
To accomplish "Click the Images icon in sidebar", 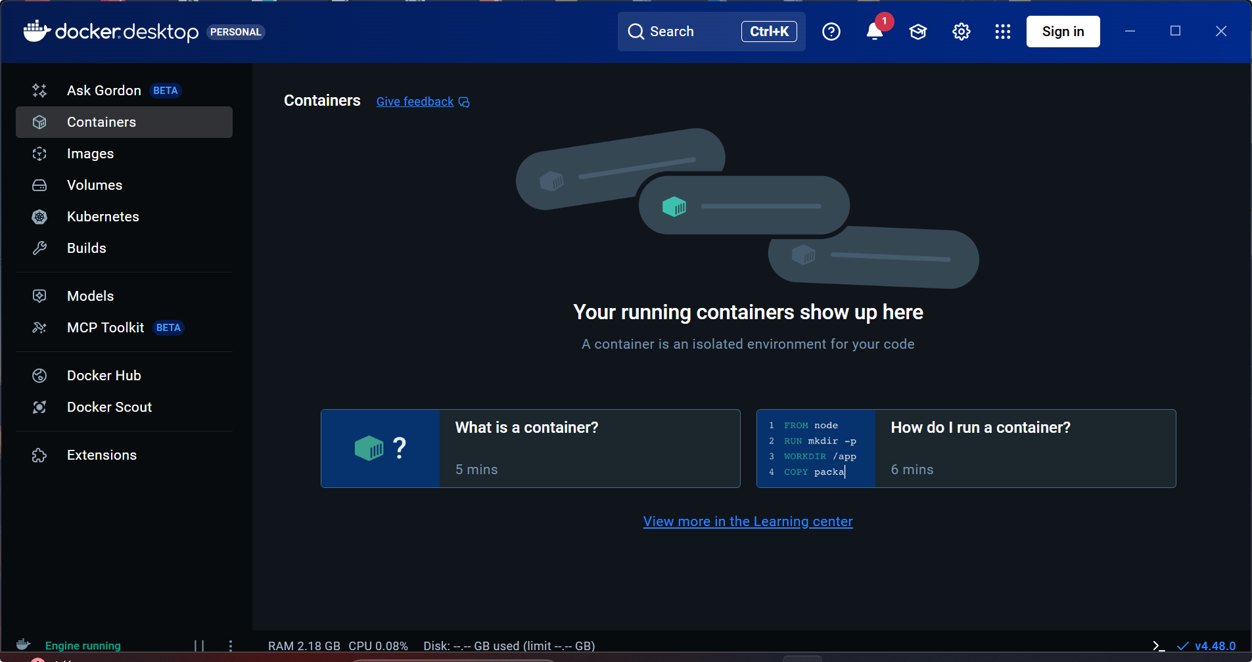I will (39, 154).
